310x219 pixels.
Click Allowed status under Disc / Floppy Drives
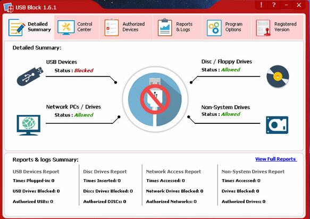tap(231, 70)
